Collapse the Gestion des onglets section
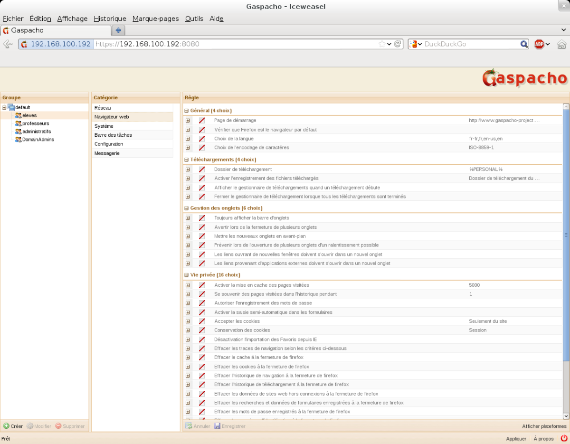Viewport: 570px width, 444px height. (186, 208)
